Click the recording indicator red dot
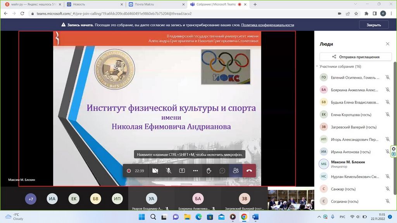This screenshot has height=223, width=397. (129, 171)
